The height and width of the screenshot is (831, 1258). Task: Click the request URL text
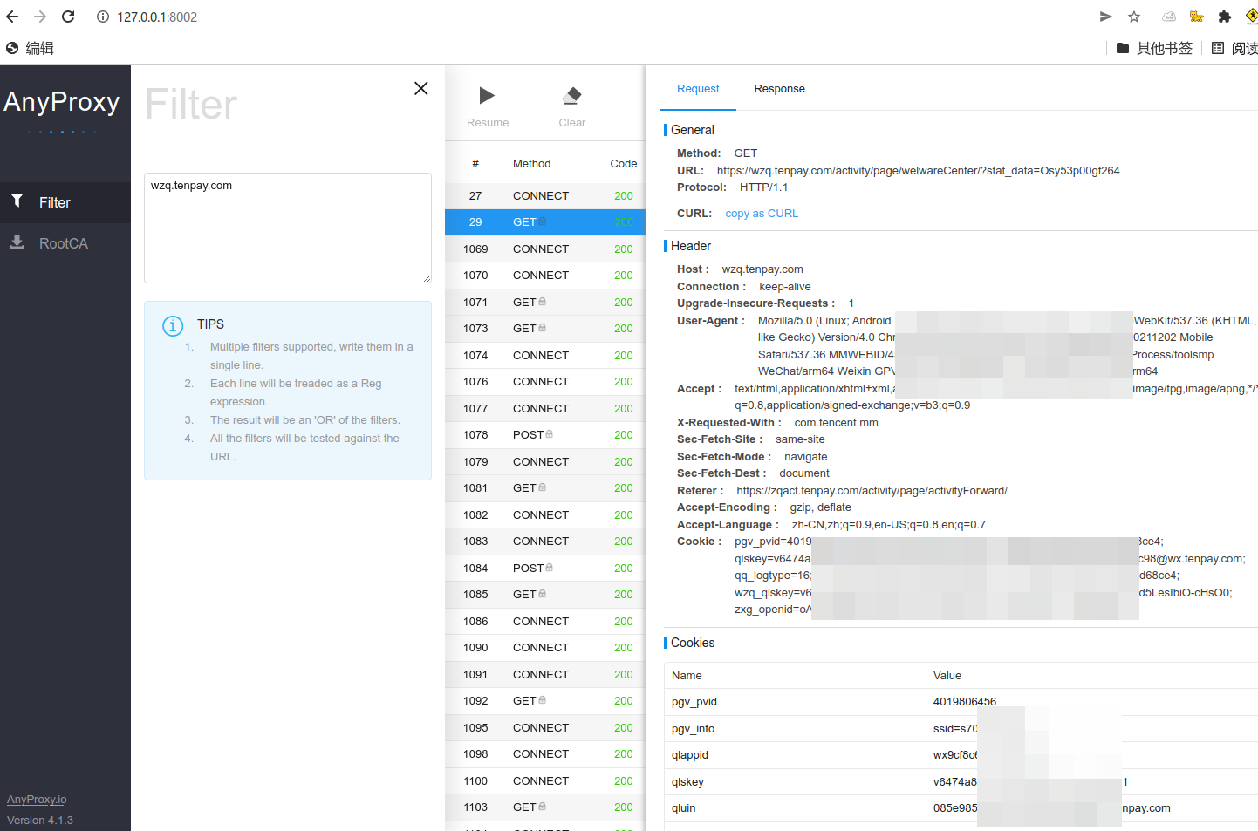pos(918,171)
